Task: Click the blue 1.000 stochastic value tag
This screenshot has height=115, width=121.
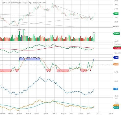Action: [116, 57]
